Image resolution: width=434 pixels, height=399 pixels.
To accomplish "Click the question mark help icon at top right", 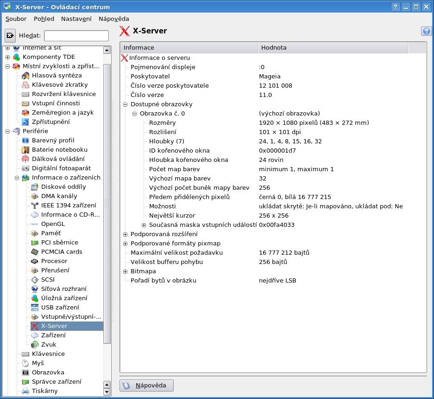I will (x=426, y=31).
